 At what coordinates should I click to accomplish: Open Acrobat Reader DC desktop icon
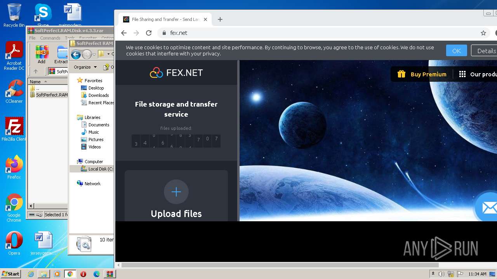[x=14, y=56]
